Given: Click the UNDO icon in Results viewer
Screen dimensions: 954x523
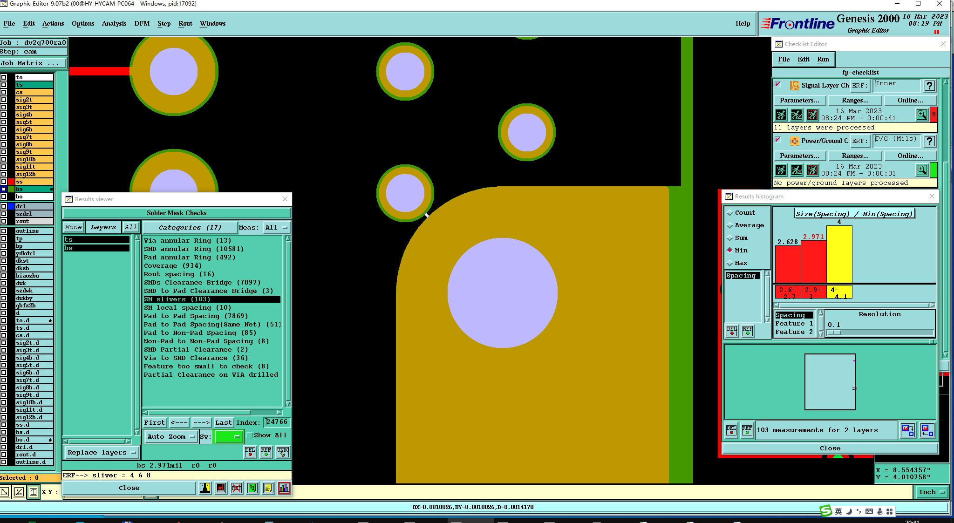Looking at the screenshot, I should (x=282, y=452).
